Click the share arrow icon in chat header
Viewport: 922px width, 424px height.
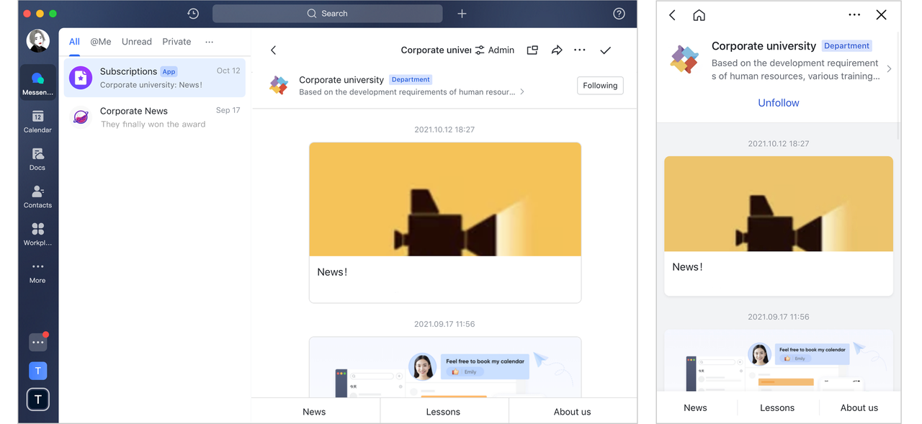pyautogui.click(x=557, y=50)
